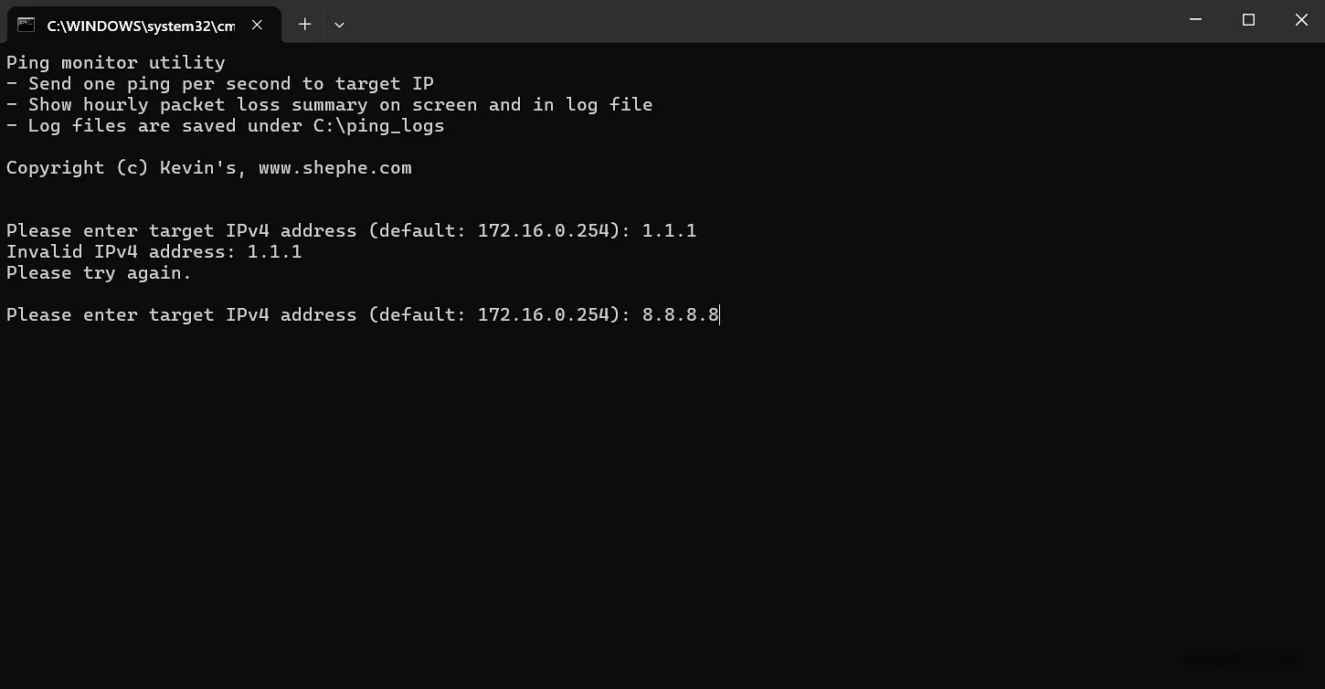Click the "Please try again." message

[x=99, y=273]
